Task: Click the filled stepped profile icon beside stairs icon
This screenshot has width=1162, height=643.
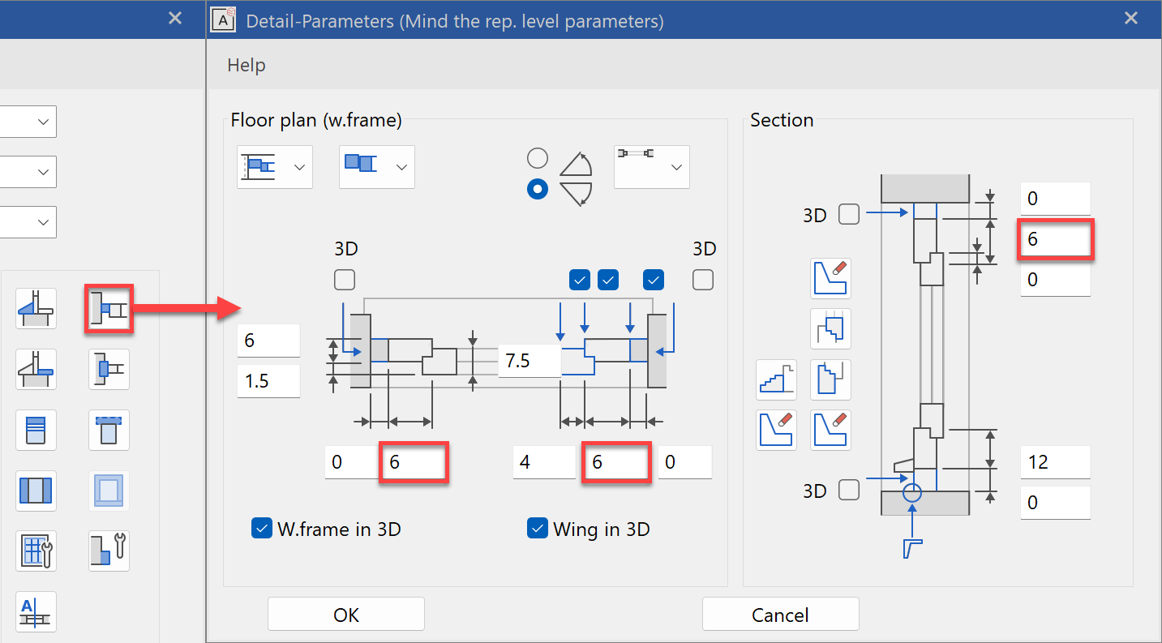Action: (830, 380)
